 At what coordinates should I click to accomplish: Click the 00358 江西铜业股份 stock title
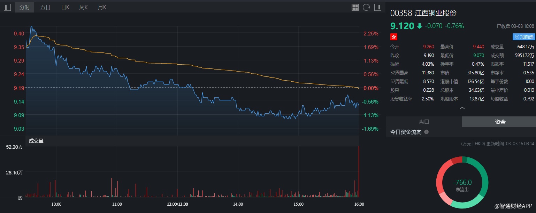tap(423, 13)
